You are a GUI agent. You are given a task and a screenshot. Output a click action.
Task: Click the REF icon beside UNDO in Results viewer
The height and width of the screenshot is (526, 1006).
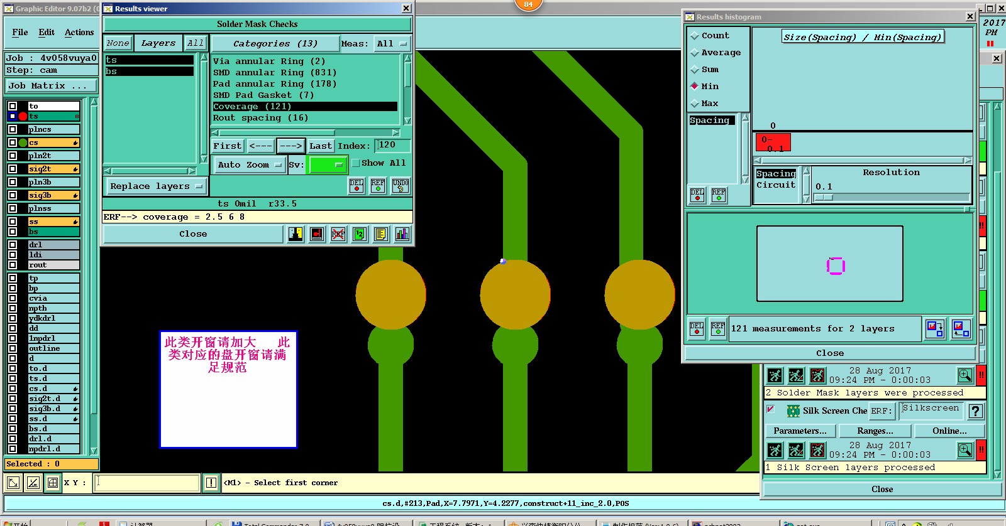click(x=378, y=186)
